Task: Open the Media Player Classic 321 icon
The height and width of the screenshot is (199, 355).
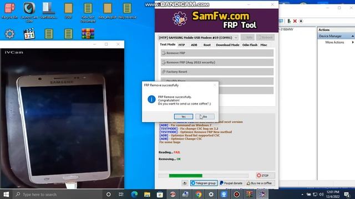Action: pos(29,34)
